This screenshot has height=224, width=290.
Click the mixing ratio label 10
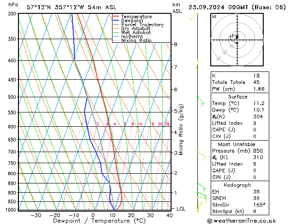(140, 124)
